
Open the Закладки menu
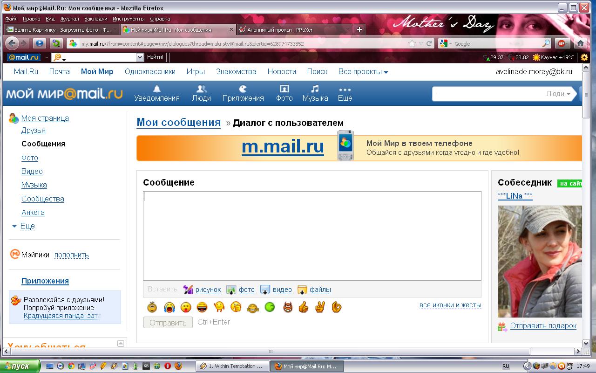(x=96, y=19)
